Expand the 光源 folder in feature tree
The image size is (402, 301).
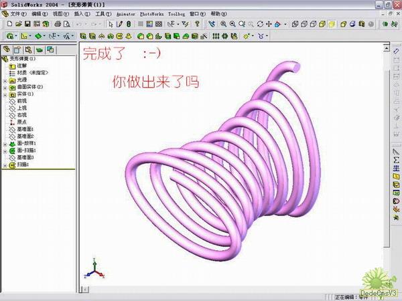click(x=5, y=80)
